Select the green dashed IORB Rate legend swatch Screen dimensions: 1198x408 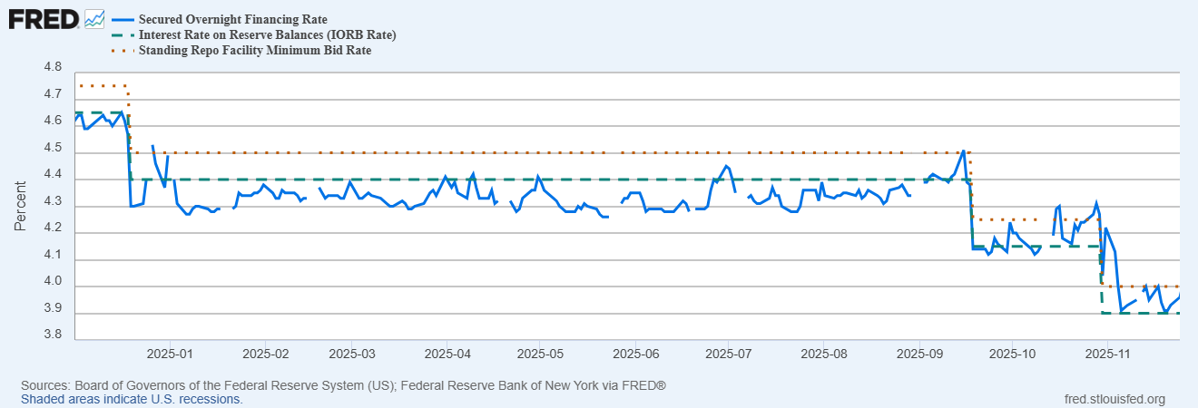pyautogui.click(x=123, y=34)
